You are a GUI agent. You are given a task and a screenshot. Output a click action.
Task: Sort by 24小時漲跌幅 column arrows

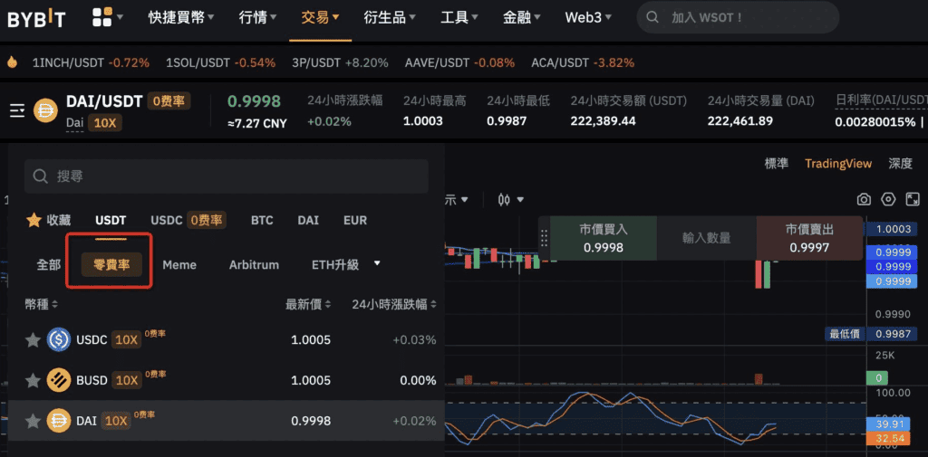433,305
